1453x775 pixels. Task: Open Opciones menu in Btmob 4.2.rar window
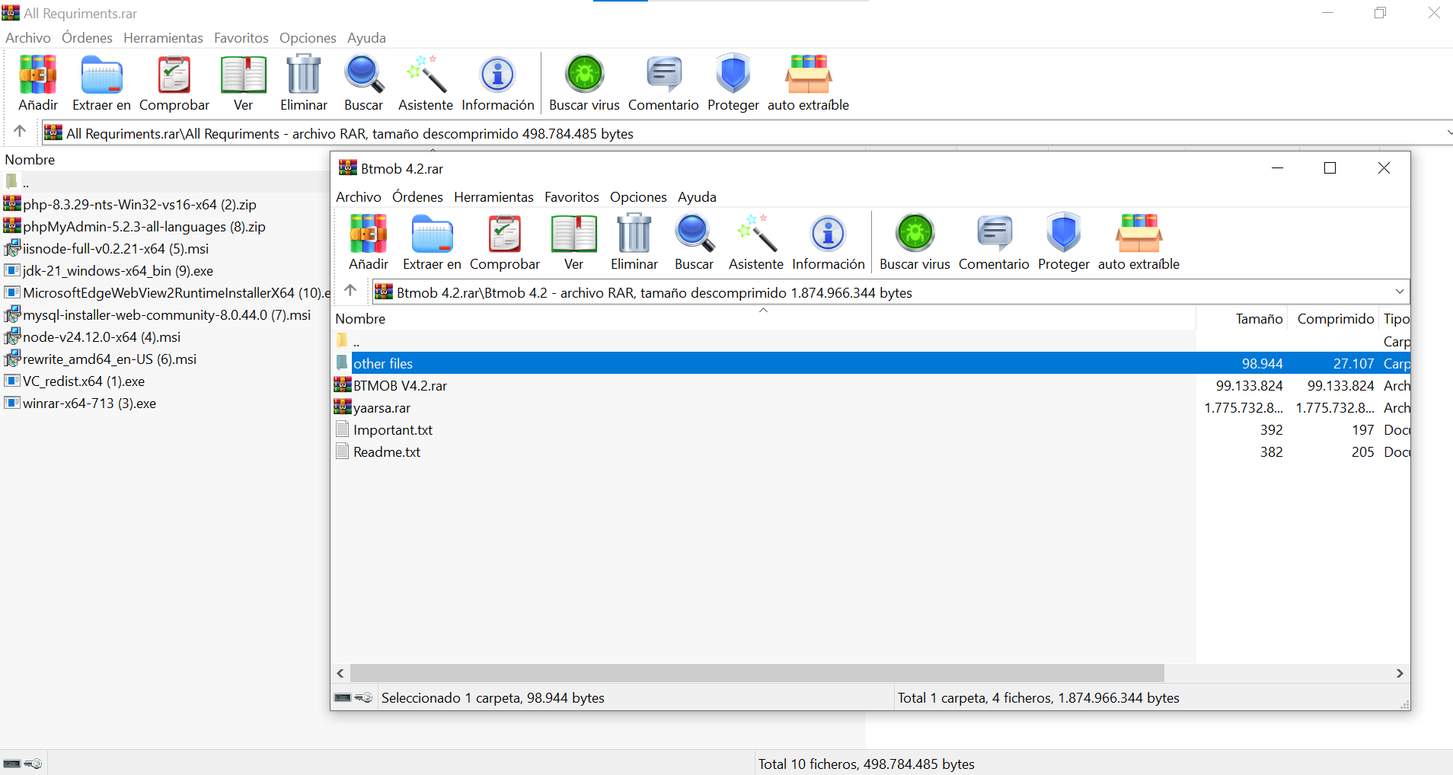[x=638, y=197]
